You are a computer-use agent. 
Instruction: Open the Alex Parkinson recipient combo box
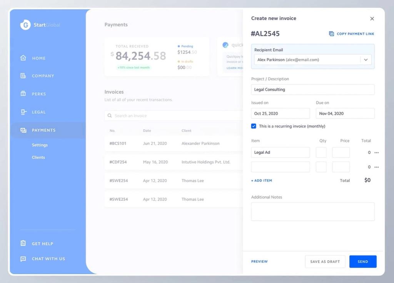(x=312, y=60)
